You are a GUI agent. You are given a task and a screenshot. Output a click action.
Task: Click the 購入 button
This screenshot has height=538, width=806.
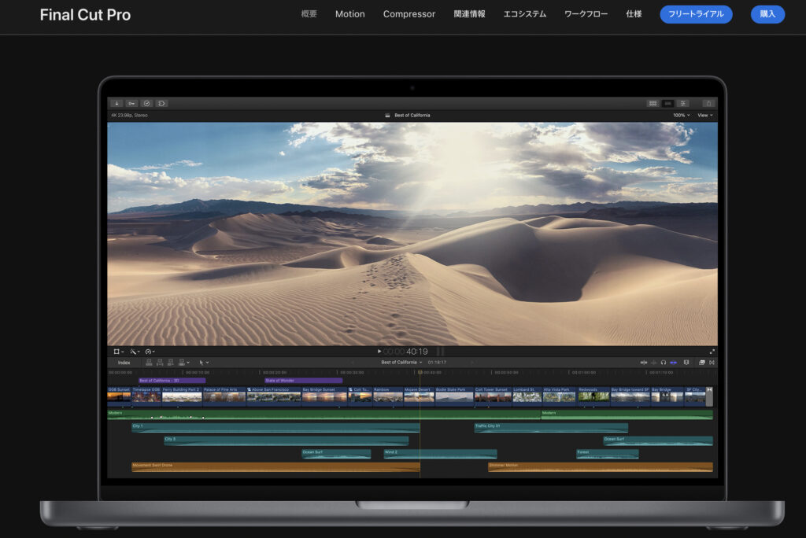coord(767,14)
